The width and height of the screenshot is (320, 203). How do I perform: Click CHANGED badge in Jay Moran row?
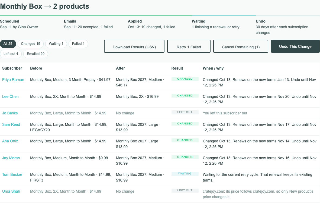[185, 157]
